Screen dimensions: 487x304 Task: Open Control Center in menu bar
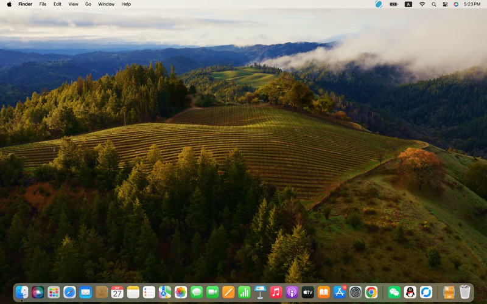pos(445,4)
